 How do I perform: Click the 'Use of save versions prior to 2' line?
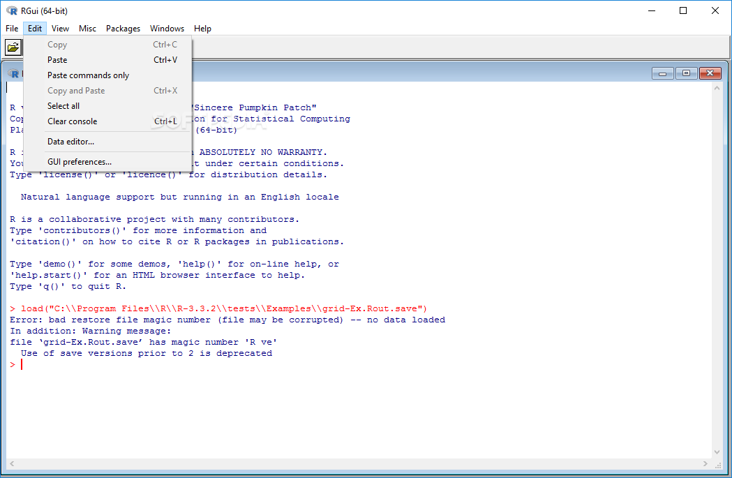tap(146, 353)
